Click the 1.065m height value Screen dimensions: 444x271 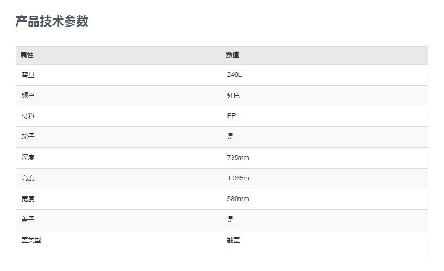pos(238,178)
